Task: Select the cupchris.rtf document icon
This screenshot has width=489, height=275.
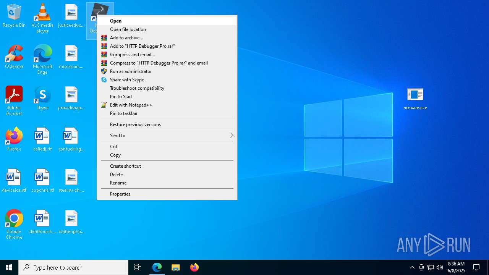Action: point(42,181)
